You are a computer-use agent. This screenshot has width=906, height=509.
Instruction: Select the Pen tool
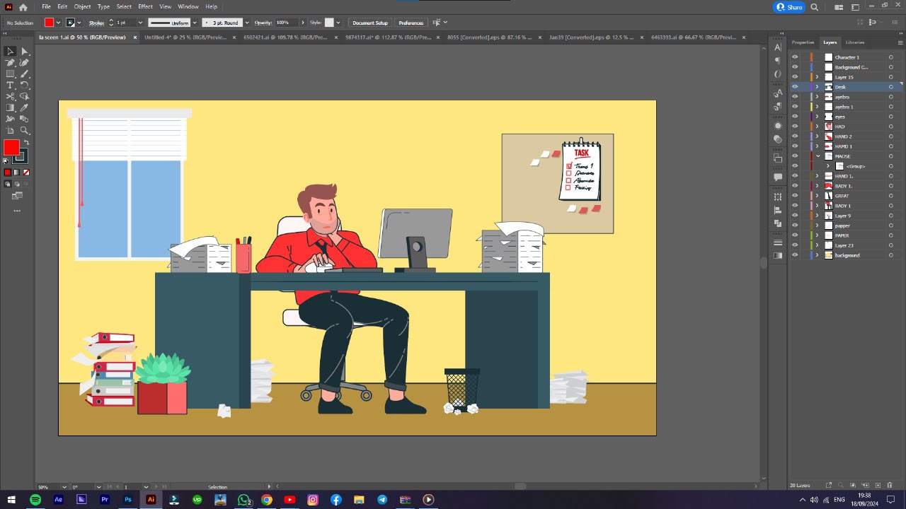click(10, 62)
